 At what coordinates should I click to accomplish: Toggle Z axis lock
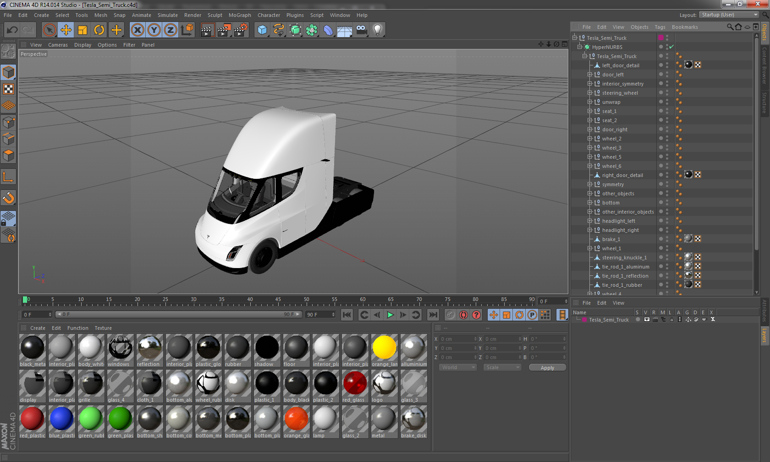(x=170, y=30)
